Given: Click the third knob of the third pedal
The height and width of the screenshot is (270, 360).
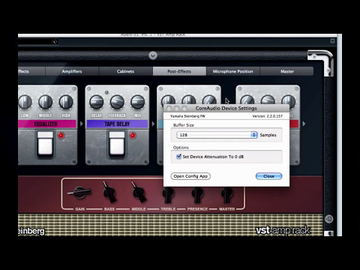Looking at the screenshot, I should 209,100.
